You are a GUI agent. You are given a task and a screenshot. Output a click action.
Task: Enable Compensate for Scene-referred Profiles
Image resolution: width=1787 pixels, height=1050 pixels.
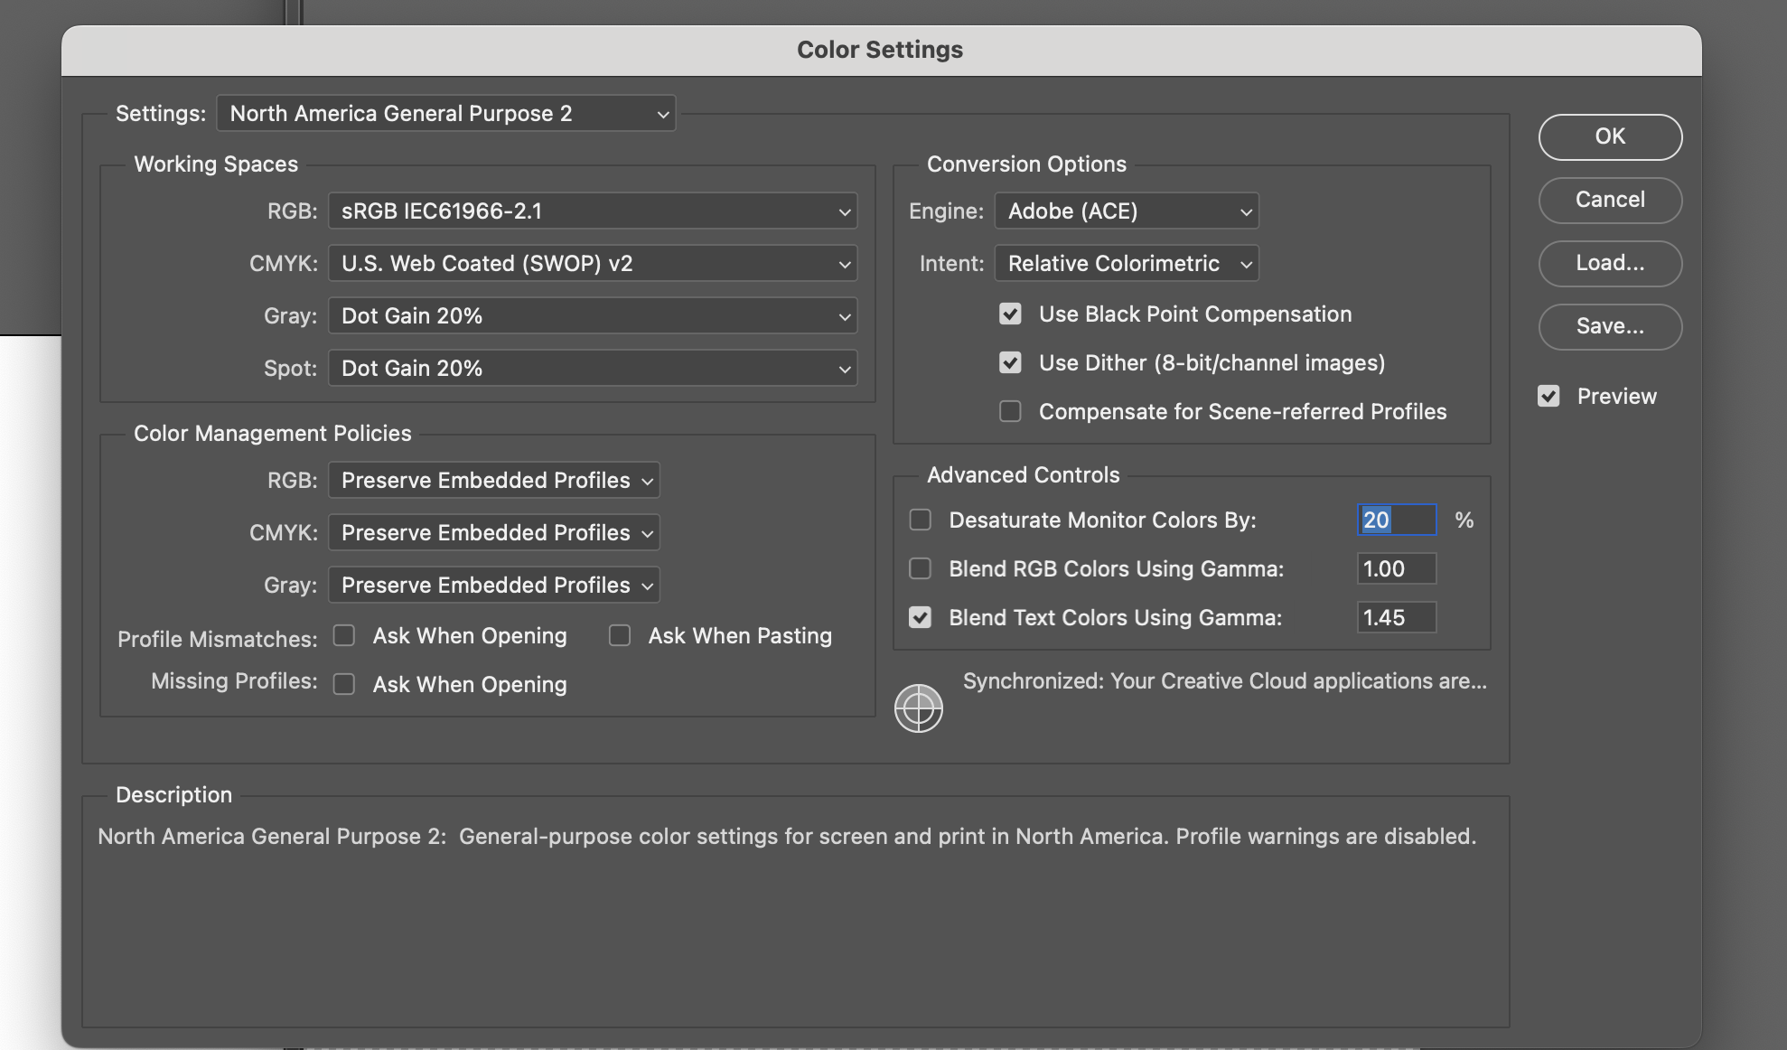1011,408
